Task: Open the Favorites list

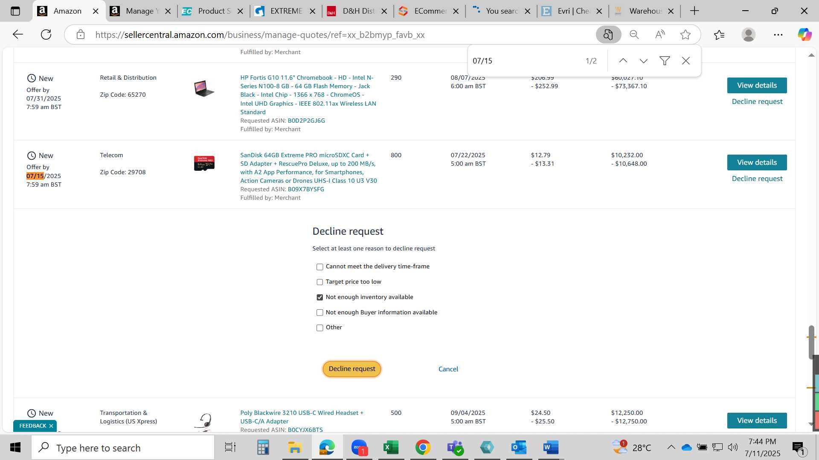Action: [719, 34]
